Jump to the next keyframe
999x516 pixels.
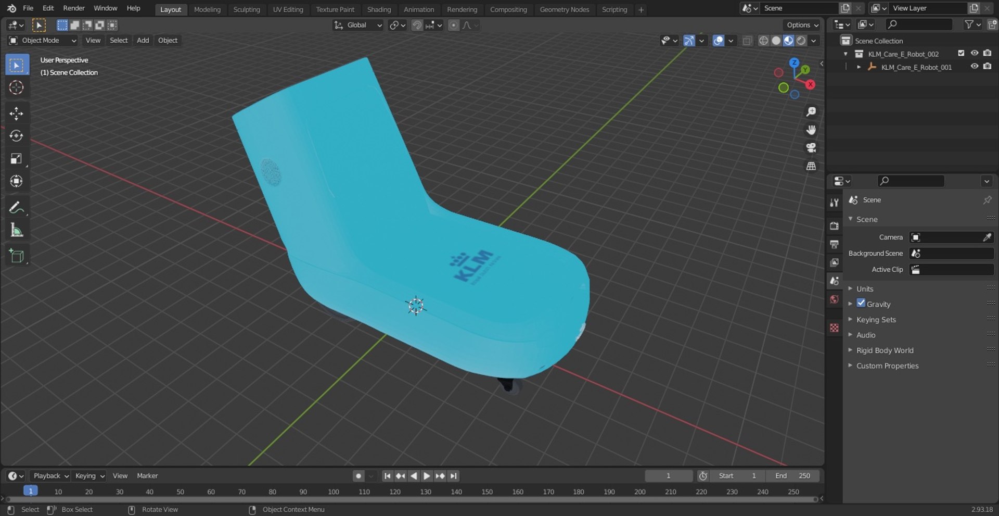(440, 476)
